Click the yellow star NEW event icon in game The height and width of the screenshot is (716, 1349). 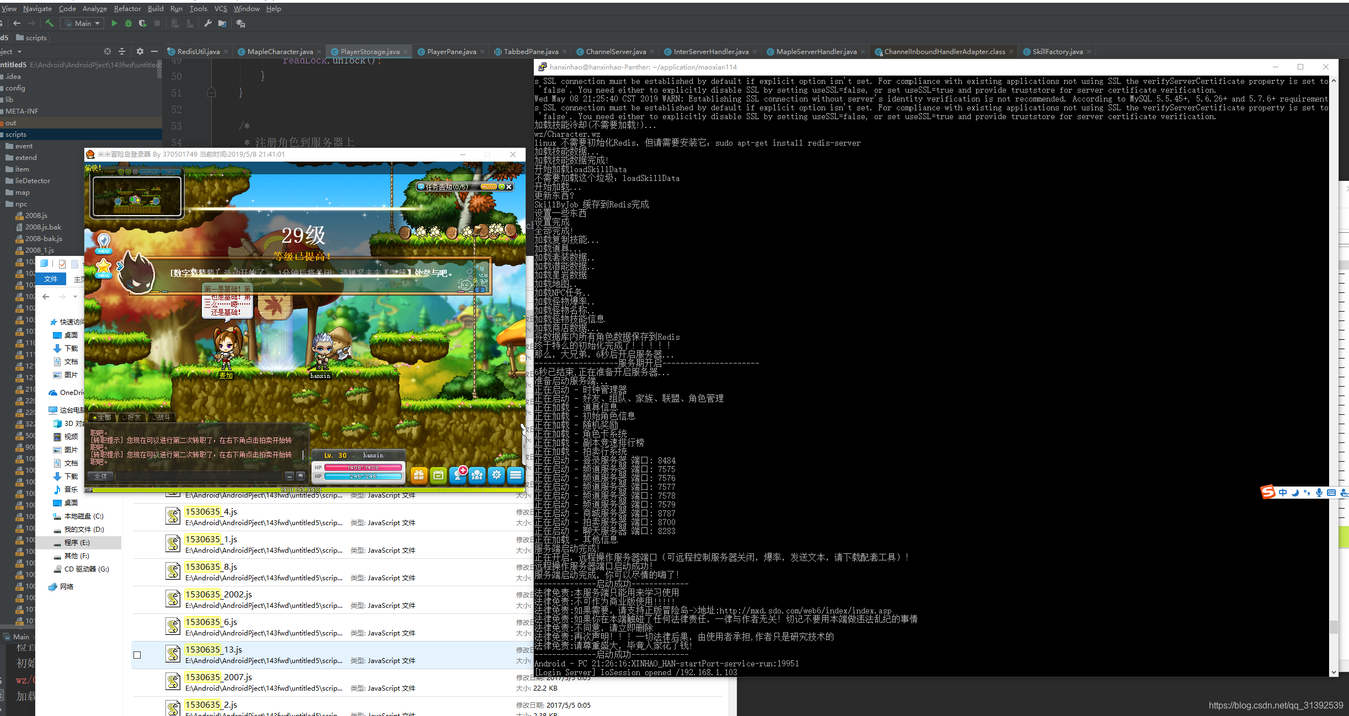click(104, 269)
